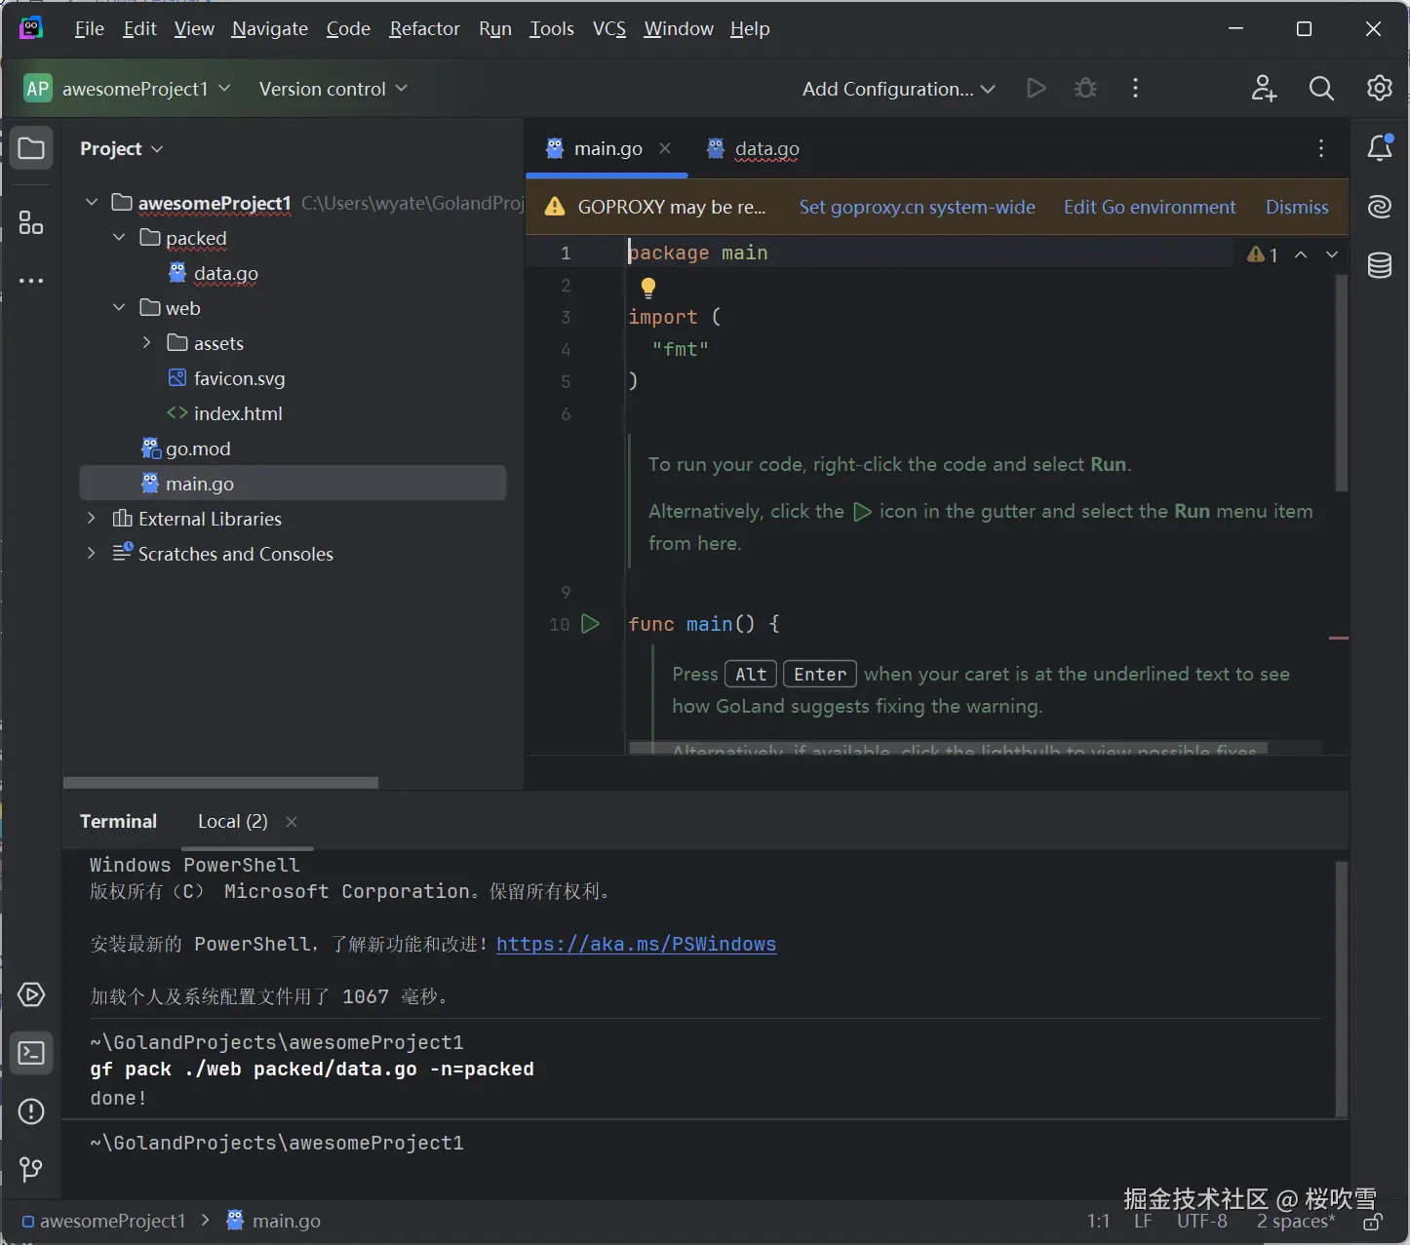Screen dimensions: 1410x1245
Task: Click awesomeProject1 breadcrumb in status bar
Action: pos(103,1221)
